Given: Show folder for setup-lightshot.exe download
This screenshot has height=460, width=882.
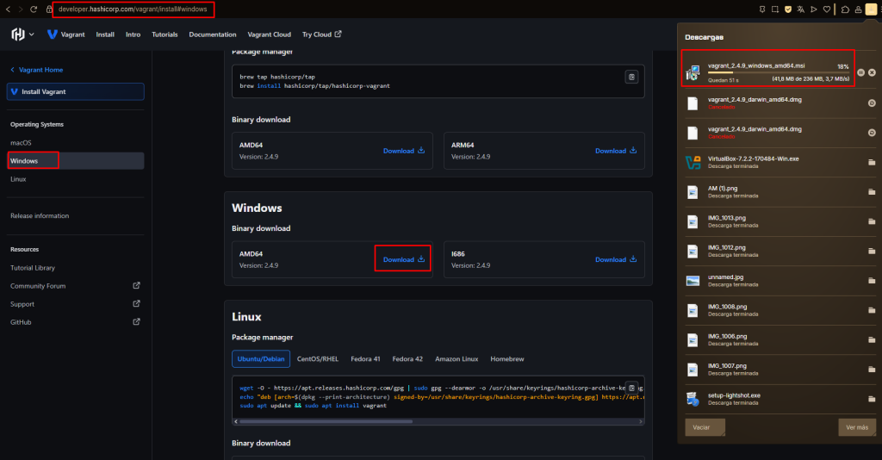Looking at the screenshot, I should point(872,398).
